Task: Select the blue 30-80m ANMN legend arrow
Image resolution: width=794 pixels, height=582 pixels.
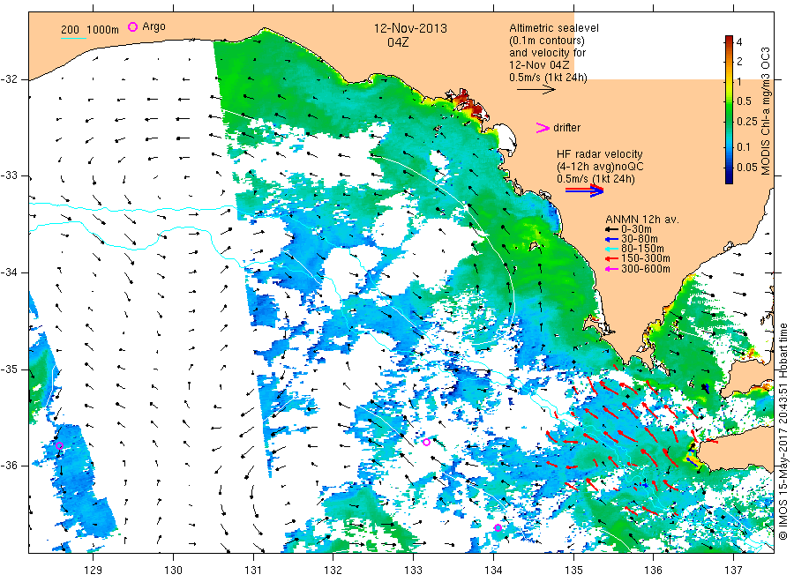Action: 611,239
